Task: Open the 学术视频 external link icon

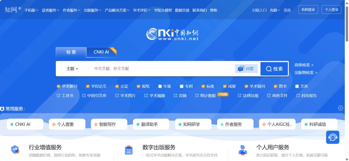Action: tap(146, 96)
